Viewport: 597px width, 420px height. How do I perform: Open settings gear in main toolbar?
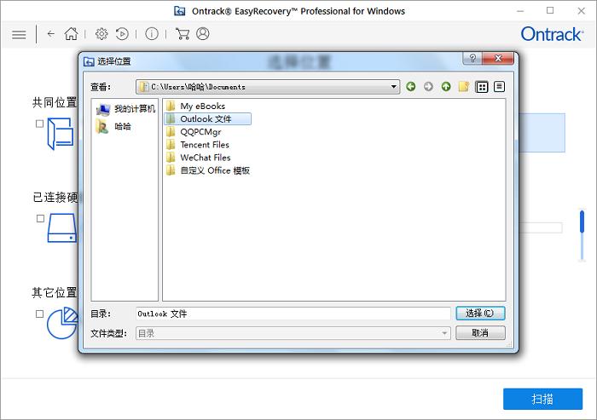click(x=101, y=34)
